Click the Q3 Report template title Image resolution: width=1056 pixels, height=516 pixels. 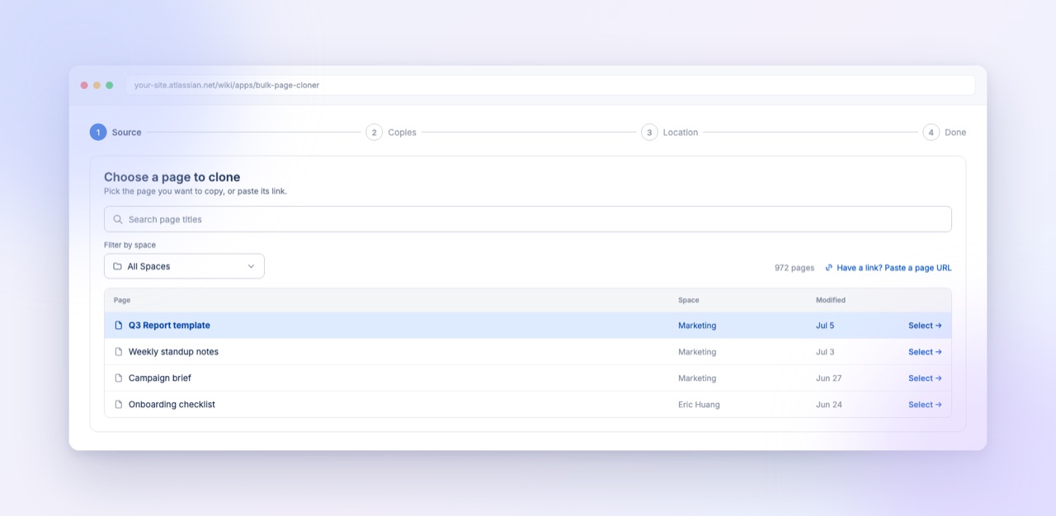pos(169,326)
